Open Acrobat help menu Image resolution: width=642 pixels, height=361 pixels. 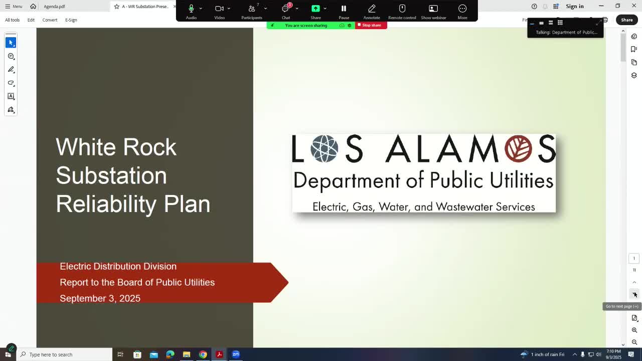pyautogui.click(x=534, y=7)
